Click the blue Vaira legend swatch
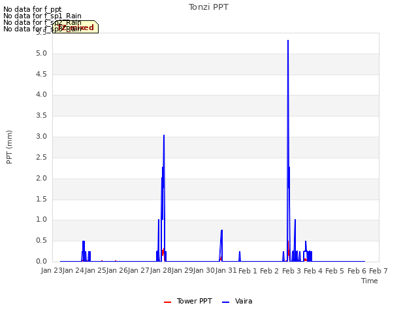The width and height of the screenshot is (418, 314). tap(225, 302)
